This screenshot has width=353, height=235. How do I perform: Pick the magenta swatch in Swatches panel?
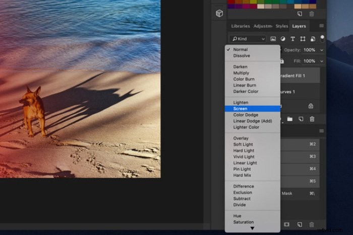[246, 7]
